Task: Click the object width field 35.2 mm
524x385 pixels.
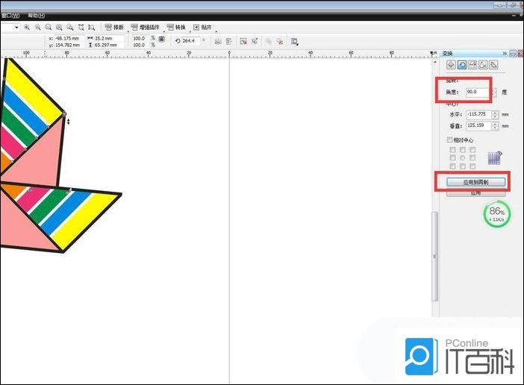Action: [x=108, y=38]
